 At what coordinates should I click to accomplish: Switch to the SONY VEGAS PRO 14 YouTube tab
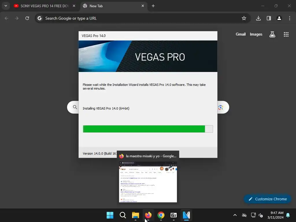(x=45, y=6)
